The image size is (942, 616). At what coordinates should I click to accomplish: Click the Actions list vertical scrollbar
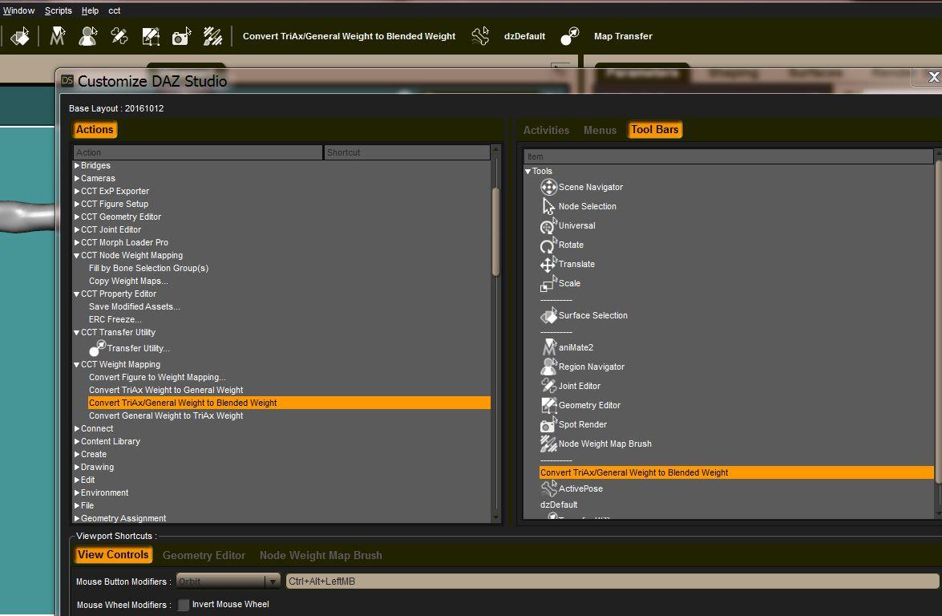[x=495, y=231]
